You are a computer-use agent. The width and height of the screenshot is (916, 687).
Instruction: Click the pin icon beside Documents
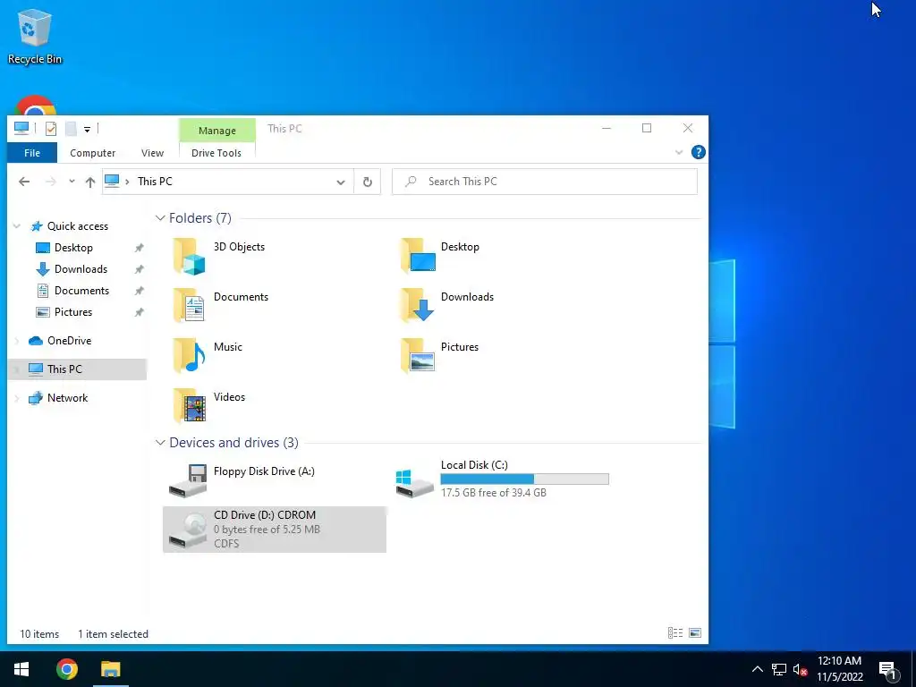[x=139, y=291]
